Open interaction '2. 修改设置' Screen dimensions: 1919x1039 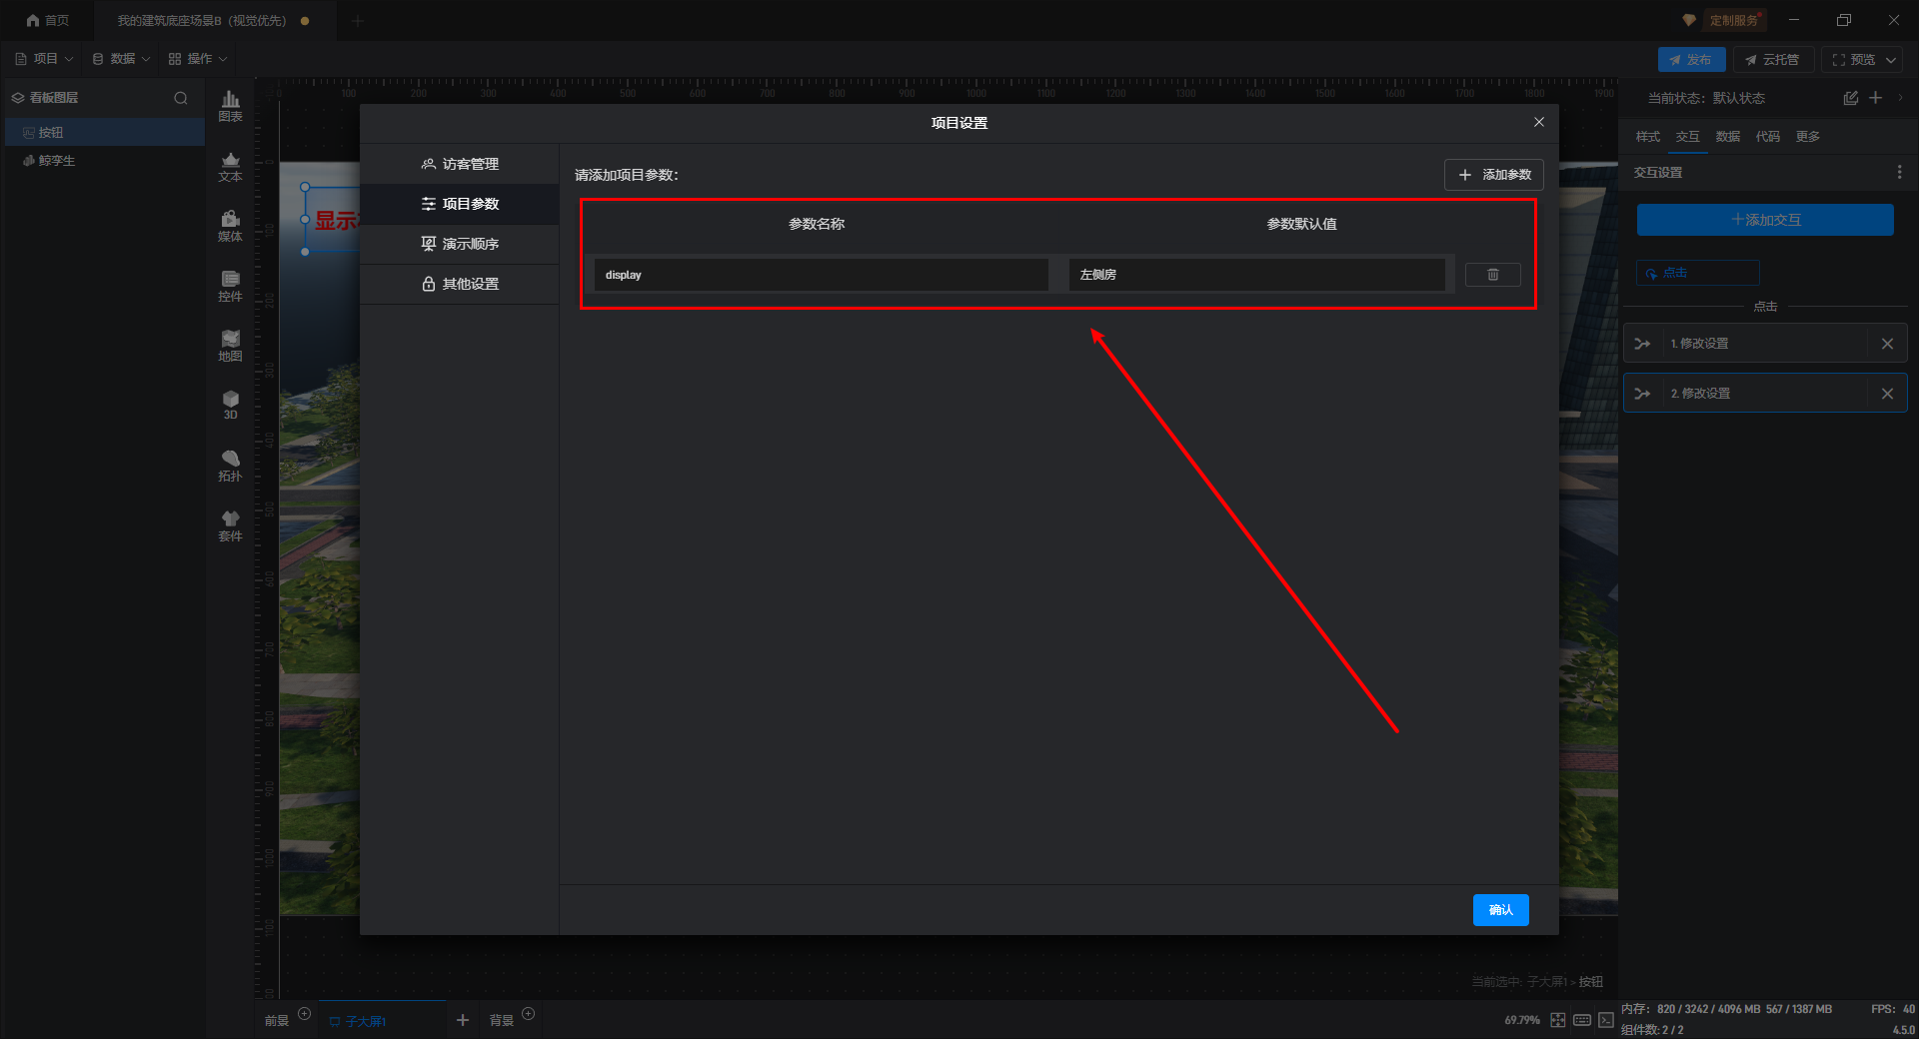tap(1764, 394)
